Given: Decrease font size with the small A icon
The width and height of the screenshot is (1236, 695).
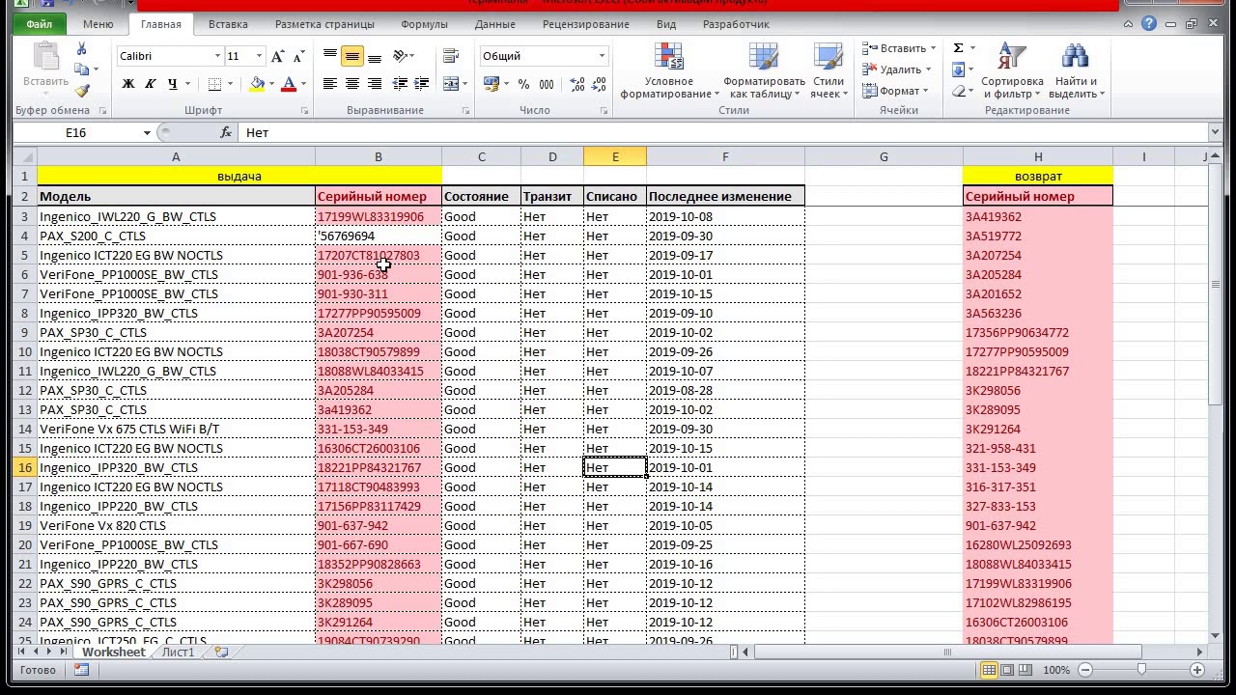Looking at the screenshot, I should 299,56.
